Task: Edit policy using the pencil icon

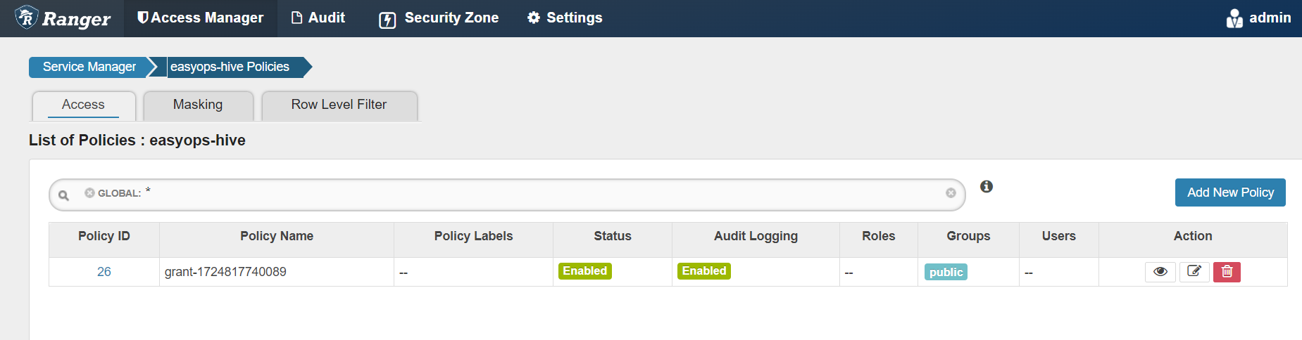Action: (1194, 272)
